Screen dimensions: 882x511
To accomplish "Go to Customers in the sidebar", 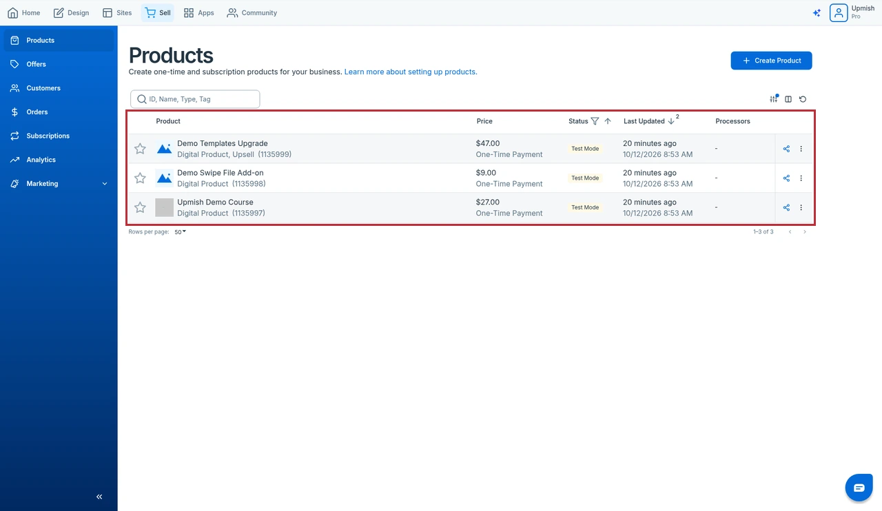I will click(x=59, y=88).
